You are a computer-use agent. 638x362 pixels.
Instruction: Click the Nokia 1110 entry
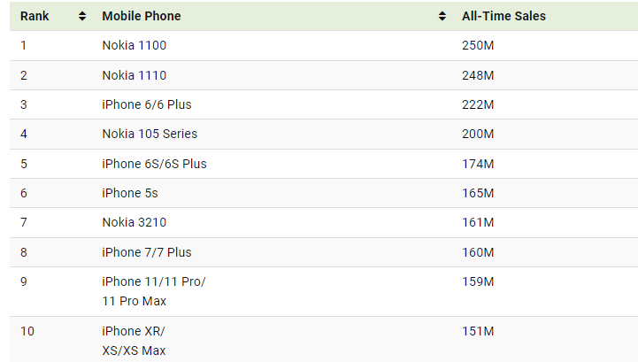click(134, 75)
